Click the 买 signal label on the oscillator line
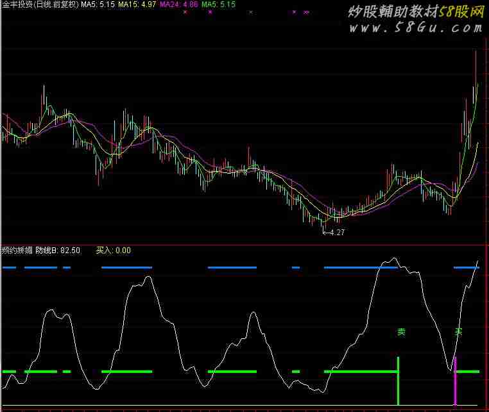Screen dimensions: 489x412 [458, 332]
